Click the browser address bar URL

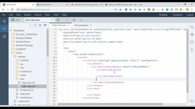[x=35, y=9]
